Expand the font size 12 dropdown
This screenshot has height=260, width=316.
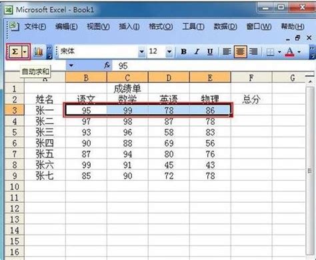click(169, 52)
